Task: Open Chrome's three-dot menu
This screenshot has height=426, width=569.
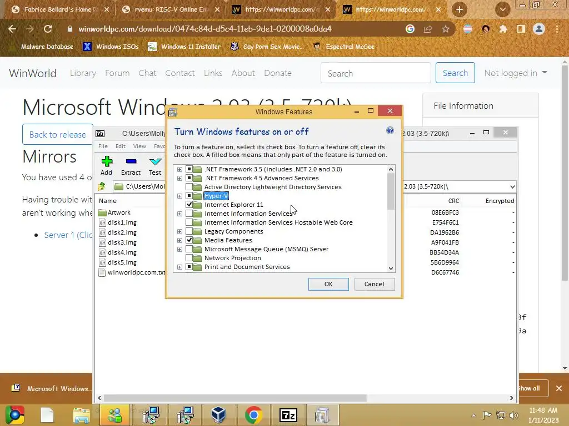Action: (557, 29)
